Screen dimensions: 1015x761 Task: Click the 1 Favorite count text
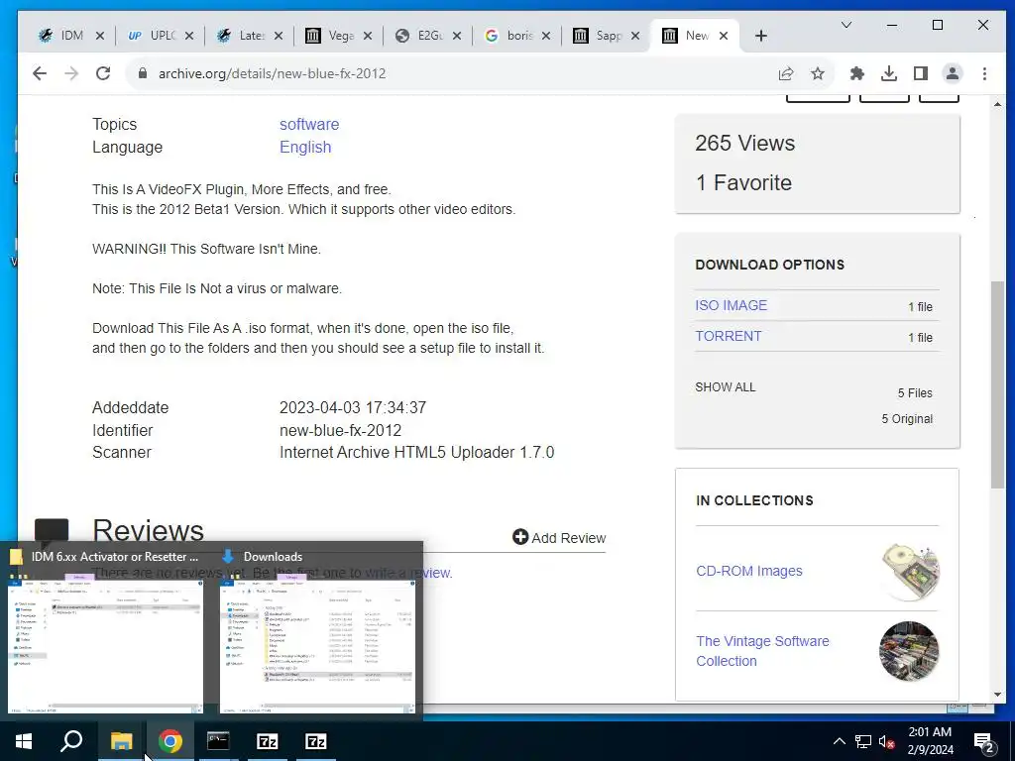pyautogui.click(x=743, y=182)
